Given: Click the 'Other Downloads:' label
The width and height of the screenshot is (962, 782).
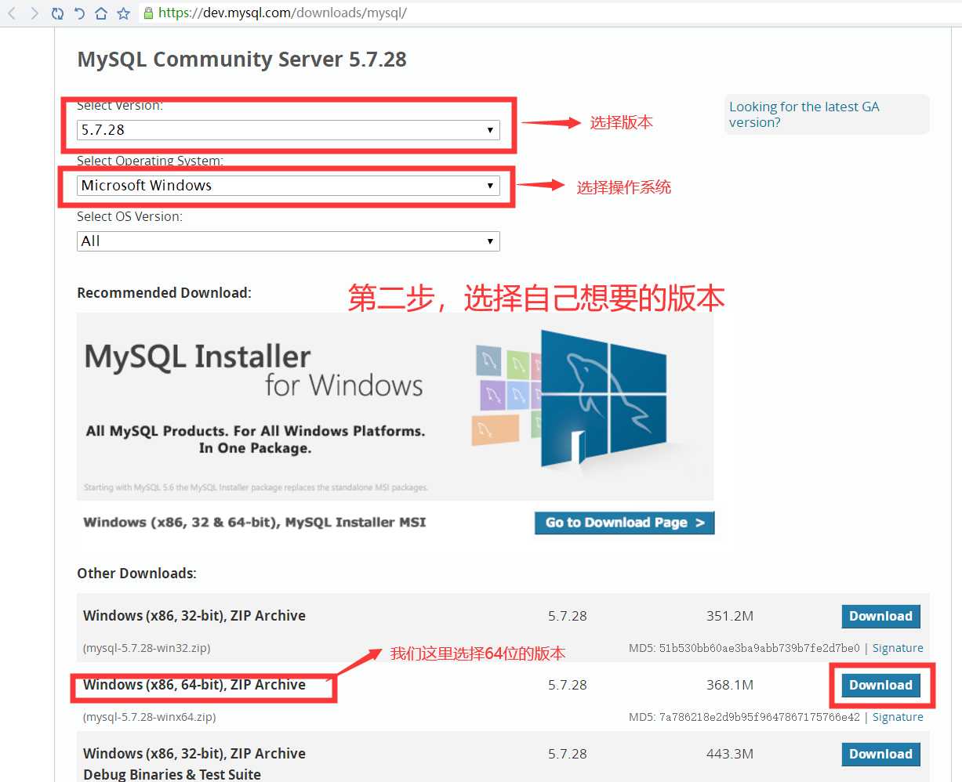Looking at the screenshot, I should [136, 574].
